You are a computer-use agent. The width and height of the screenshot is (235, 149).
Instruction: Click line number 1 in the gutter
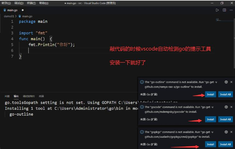pyautogui.click(x=12, y=21)
